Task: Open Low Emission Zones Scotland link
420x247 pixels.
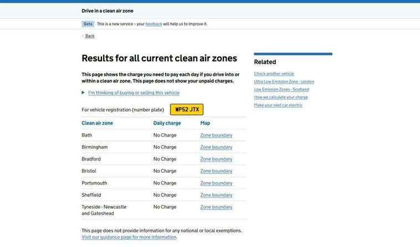Action: coord(281,89)
